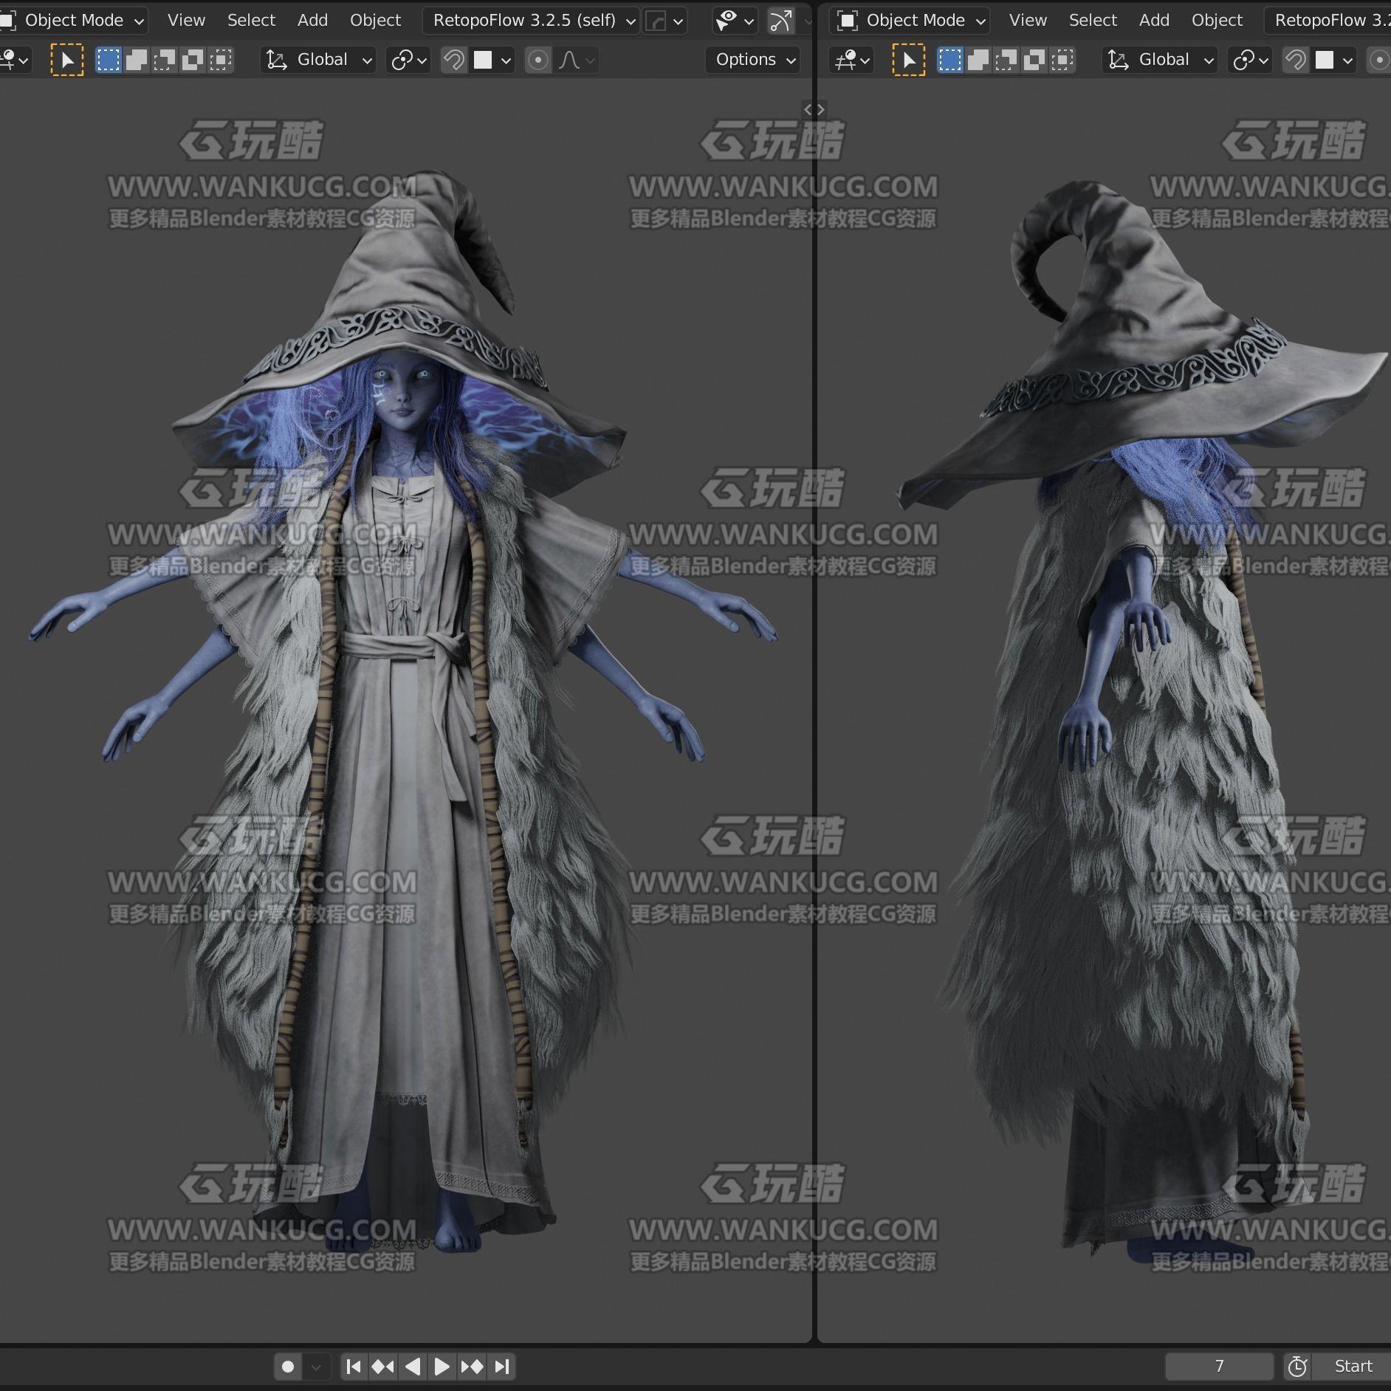The height and width of the screenshot is (1391, 1391).
Task: Open snapping element options in right viewport
Action: [1334, 60]
